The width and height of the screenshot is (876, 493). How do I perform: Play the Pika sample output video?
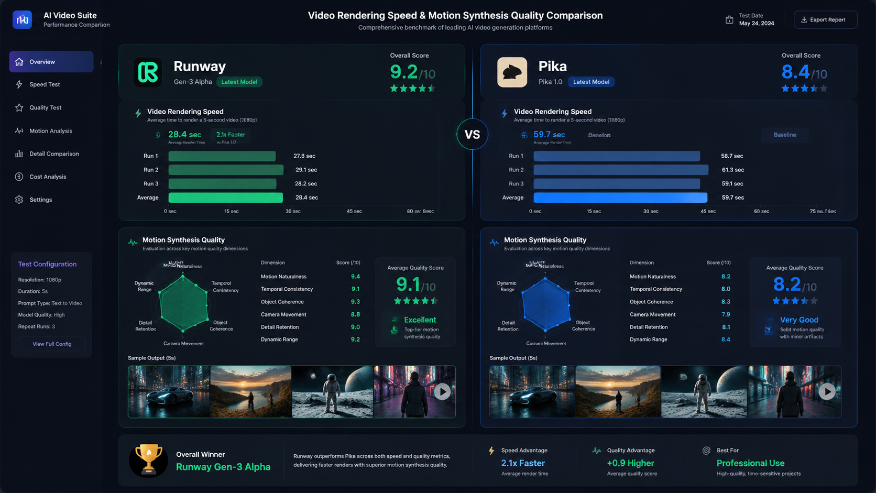(x=827, y=391)
